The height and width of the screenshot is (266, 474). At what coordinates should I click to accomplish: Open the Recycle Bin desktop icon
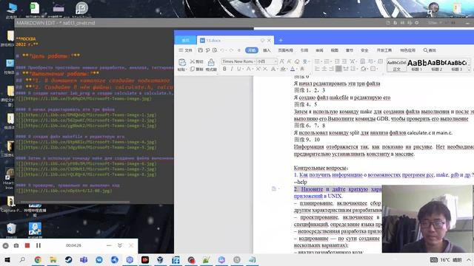[11, 230]
